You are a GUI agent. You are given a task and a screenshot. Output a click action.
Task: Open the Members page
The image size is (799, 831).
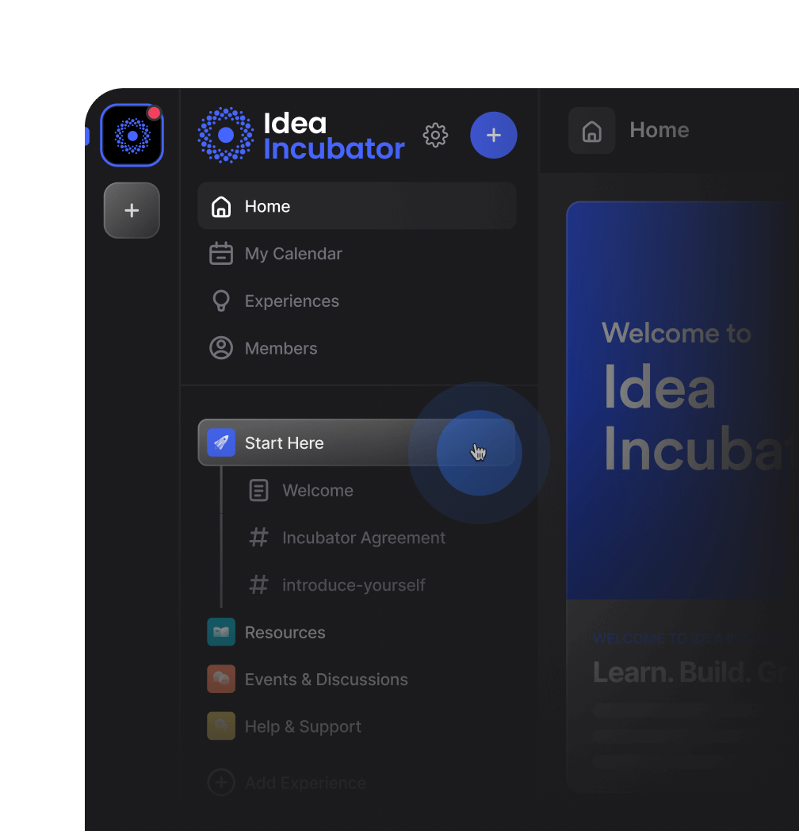tap(357, 348)
